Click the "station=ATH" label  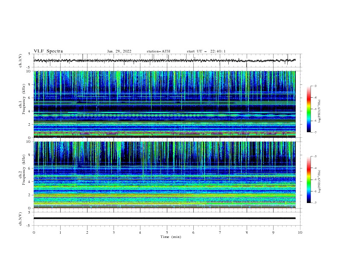click(x=158, y=51)
